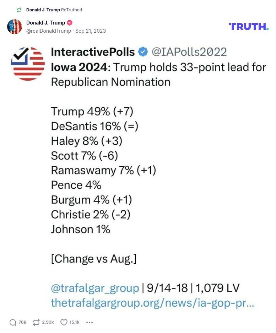The height and width of the screenshot is (333, 276).
Task: Click the ReTruth icon showing 2.99k
Action: point(36,322)
